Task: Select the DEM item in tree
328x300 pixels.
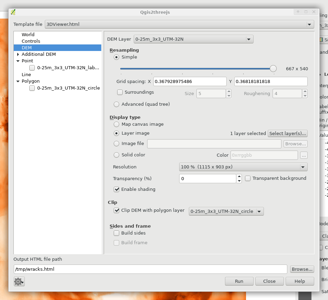Action: tap(58, 48)
